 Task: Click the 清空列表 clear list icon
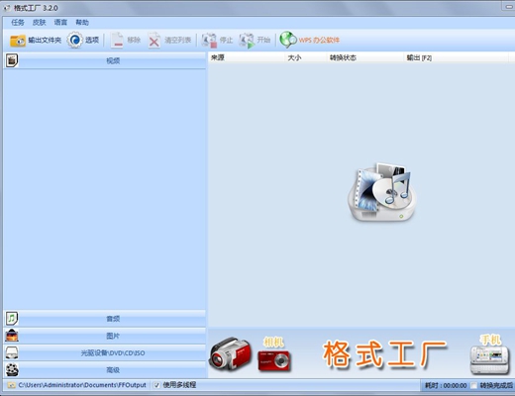click(x=154, y=41)
